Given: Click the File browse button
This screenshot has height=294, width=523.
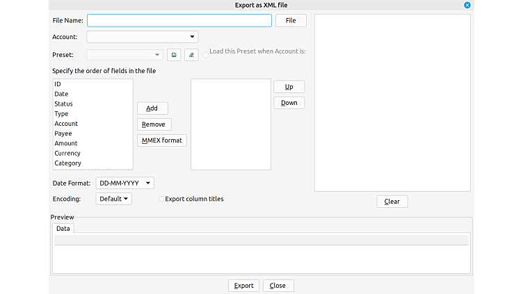Looking at the screenshot, I should point(291,21).
